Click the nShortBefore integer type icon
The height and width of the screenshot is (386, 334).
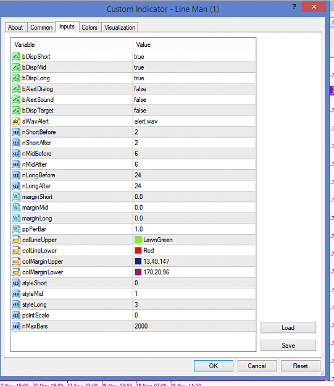pos(16,132)
